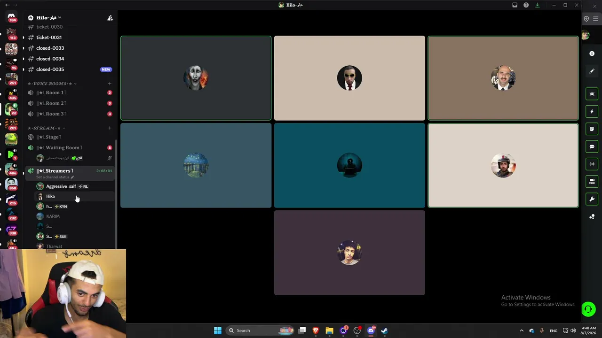Open hamburger menu in right panel
Viewport: 602px width, 338px height.
pyautogui.click(x=595, y=19)
